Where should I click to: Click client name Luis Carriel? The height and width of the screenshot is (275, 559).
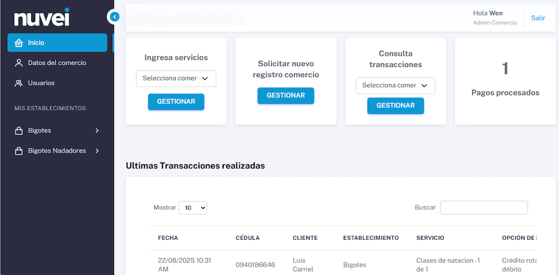click(x=303, y=265)
